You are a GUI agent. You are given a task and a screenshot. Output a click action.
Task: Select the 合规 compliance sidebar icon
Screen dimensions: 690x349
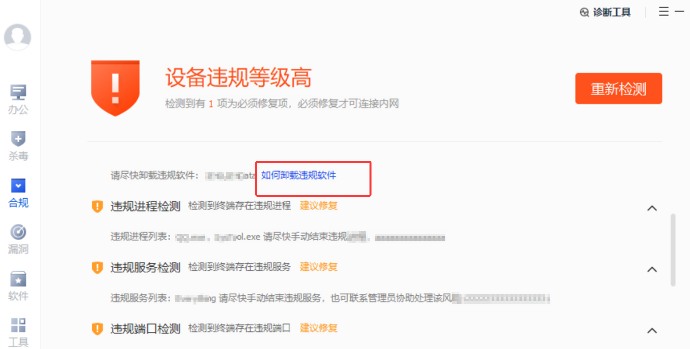[x=18, y=186]
